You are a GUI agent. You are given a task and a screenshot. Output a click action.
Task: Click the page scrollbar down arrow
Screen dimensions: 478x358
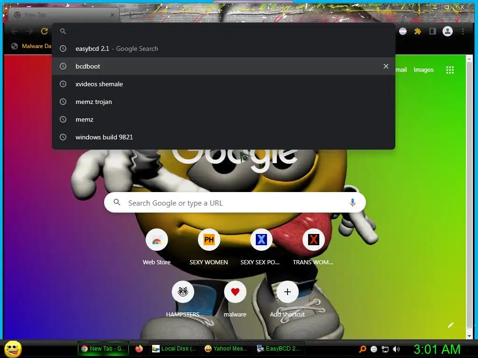pyautogui.click(x=469, y=336)
